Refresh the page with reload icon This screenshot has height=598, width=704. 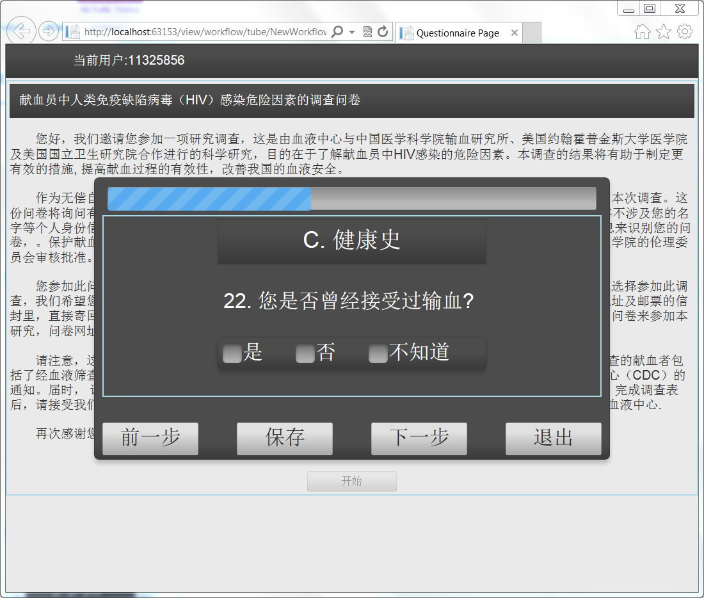point(383,32)
